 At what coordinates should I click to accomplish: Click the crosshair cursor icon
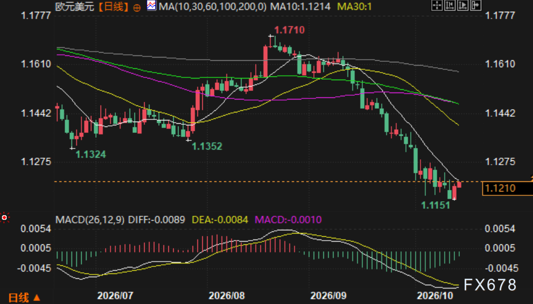tap(437, 5)
